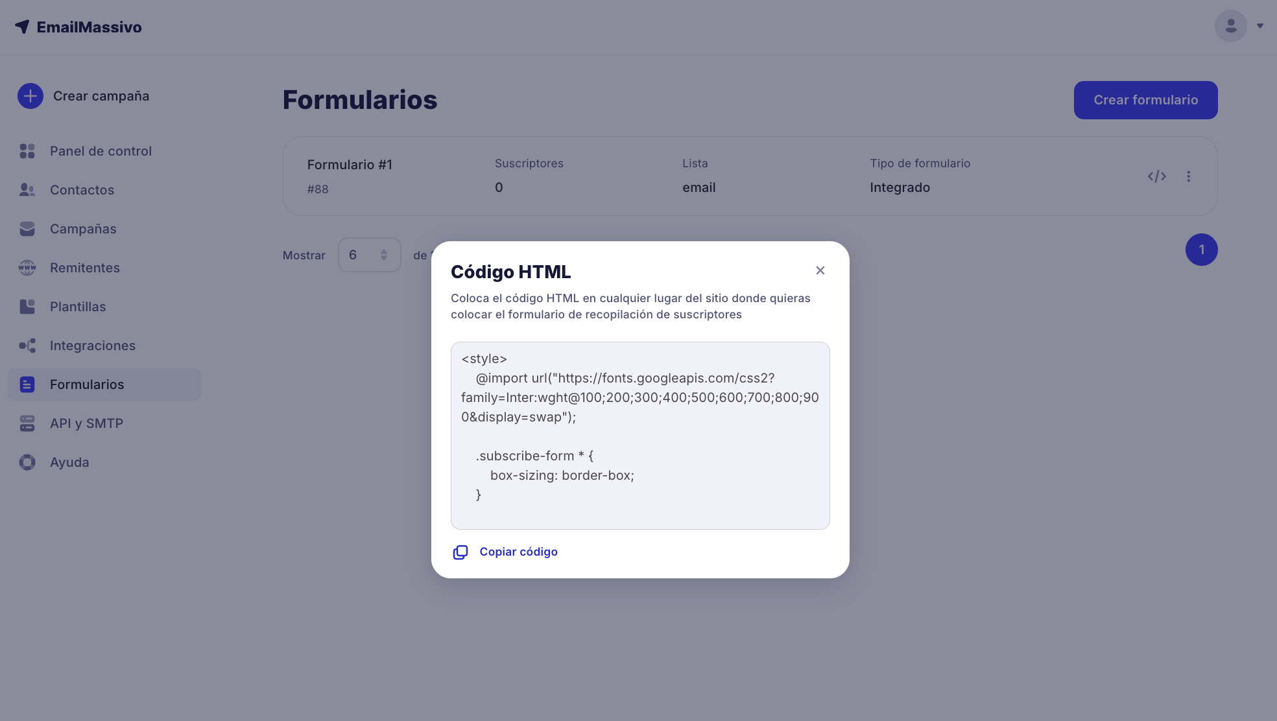
Task: Click the Integraciones sidebar icon
Action: (27, 346)
